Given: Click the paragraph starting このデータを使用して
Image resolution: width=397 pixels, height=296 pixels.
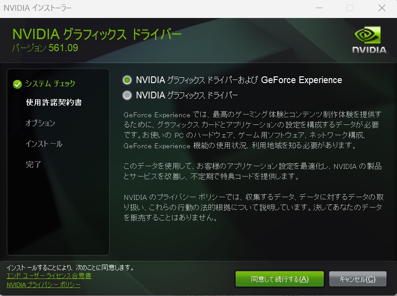Looking at the screenshot, I should pyautogui.click(x=252, y=171).
